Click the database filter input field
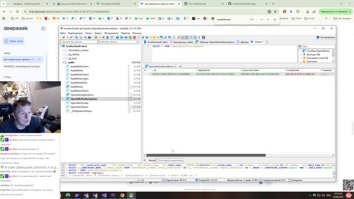This screenshot has width=354, height=199. pos(79,42)
